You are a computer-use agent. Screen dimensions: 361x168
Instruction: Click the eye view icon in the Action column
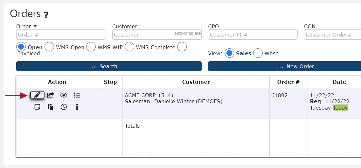coord(64,95)
